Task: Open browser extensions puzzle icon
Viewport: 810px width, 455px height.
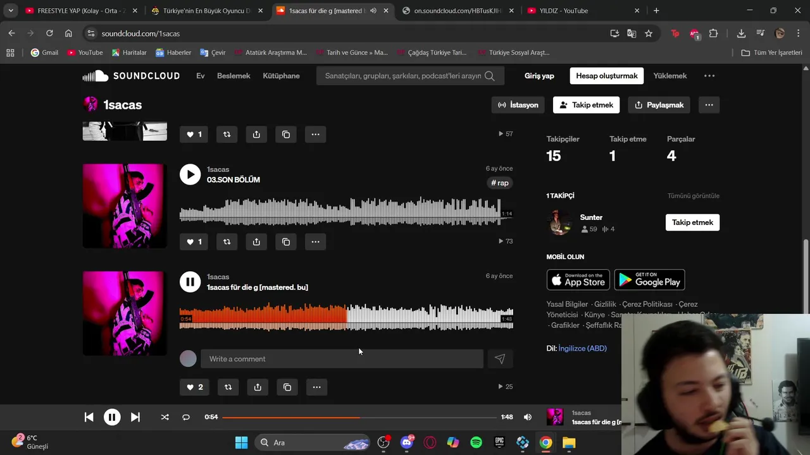Action: tap(714, 33)
